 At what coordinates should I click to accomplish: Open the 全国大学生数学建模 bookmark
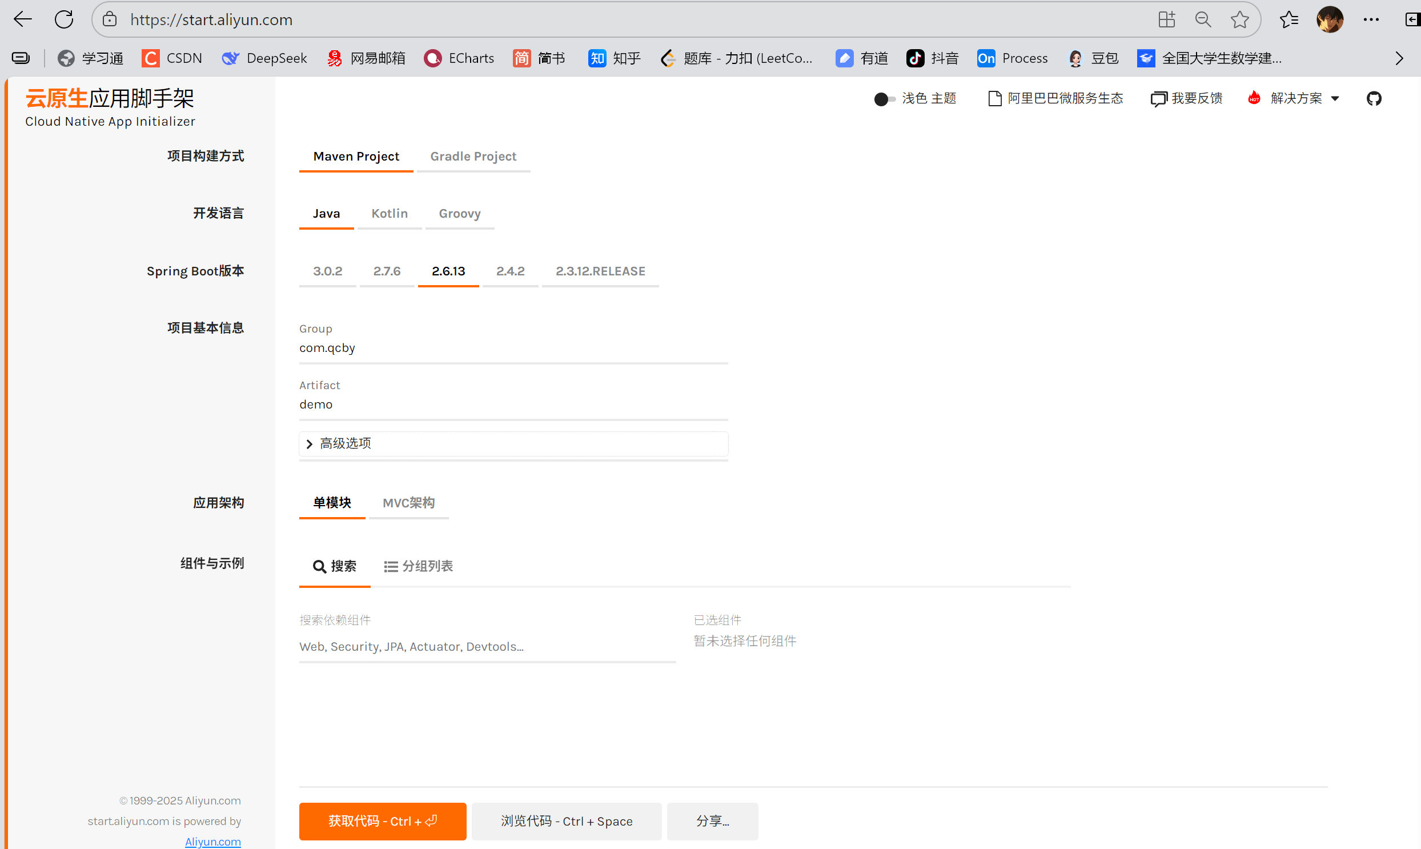1210,58
